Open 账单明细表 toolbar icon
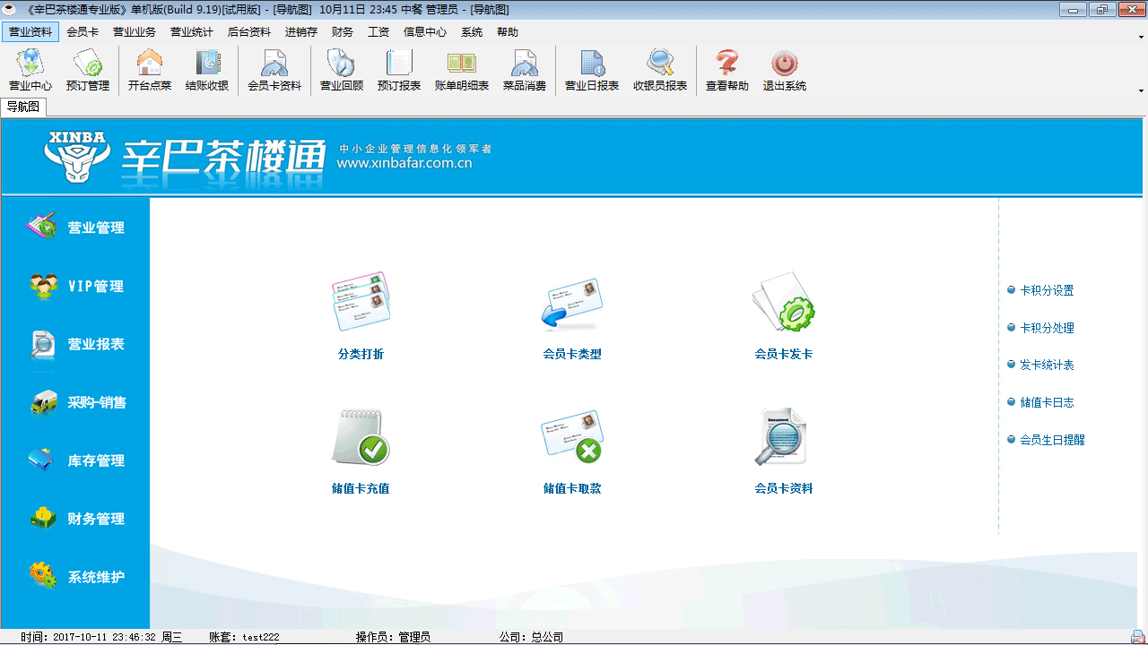Image resolution: width=1148 pixels, height=645 pixels. pyautogui.click(x=462, y=70)
